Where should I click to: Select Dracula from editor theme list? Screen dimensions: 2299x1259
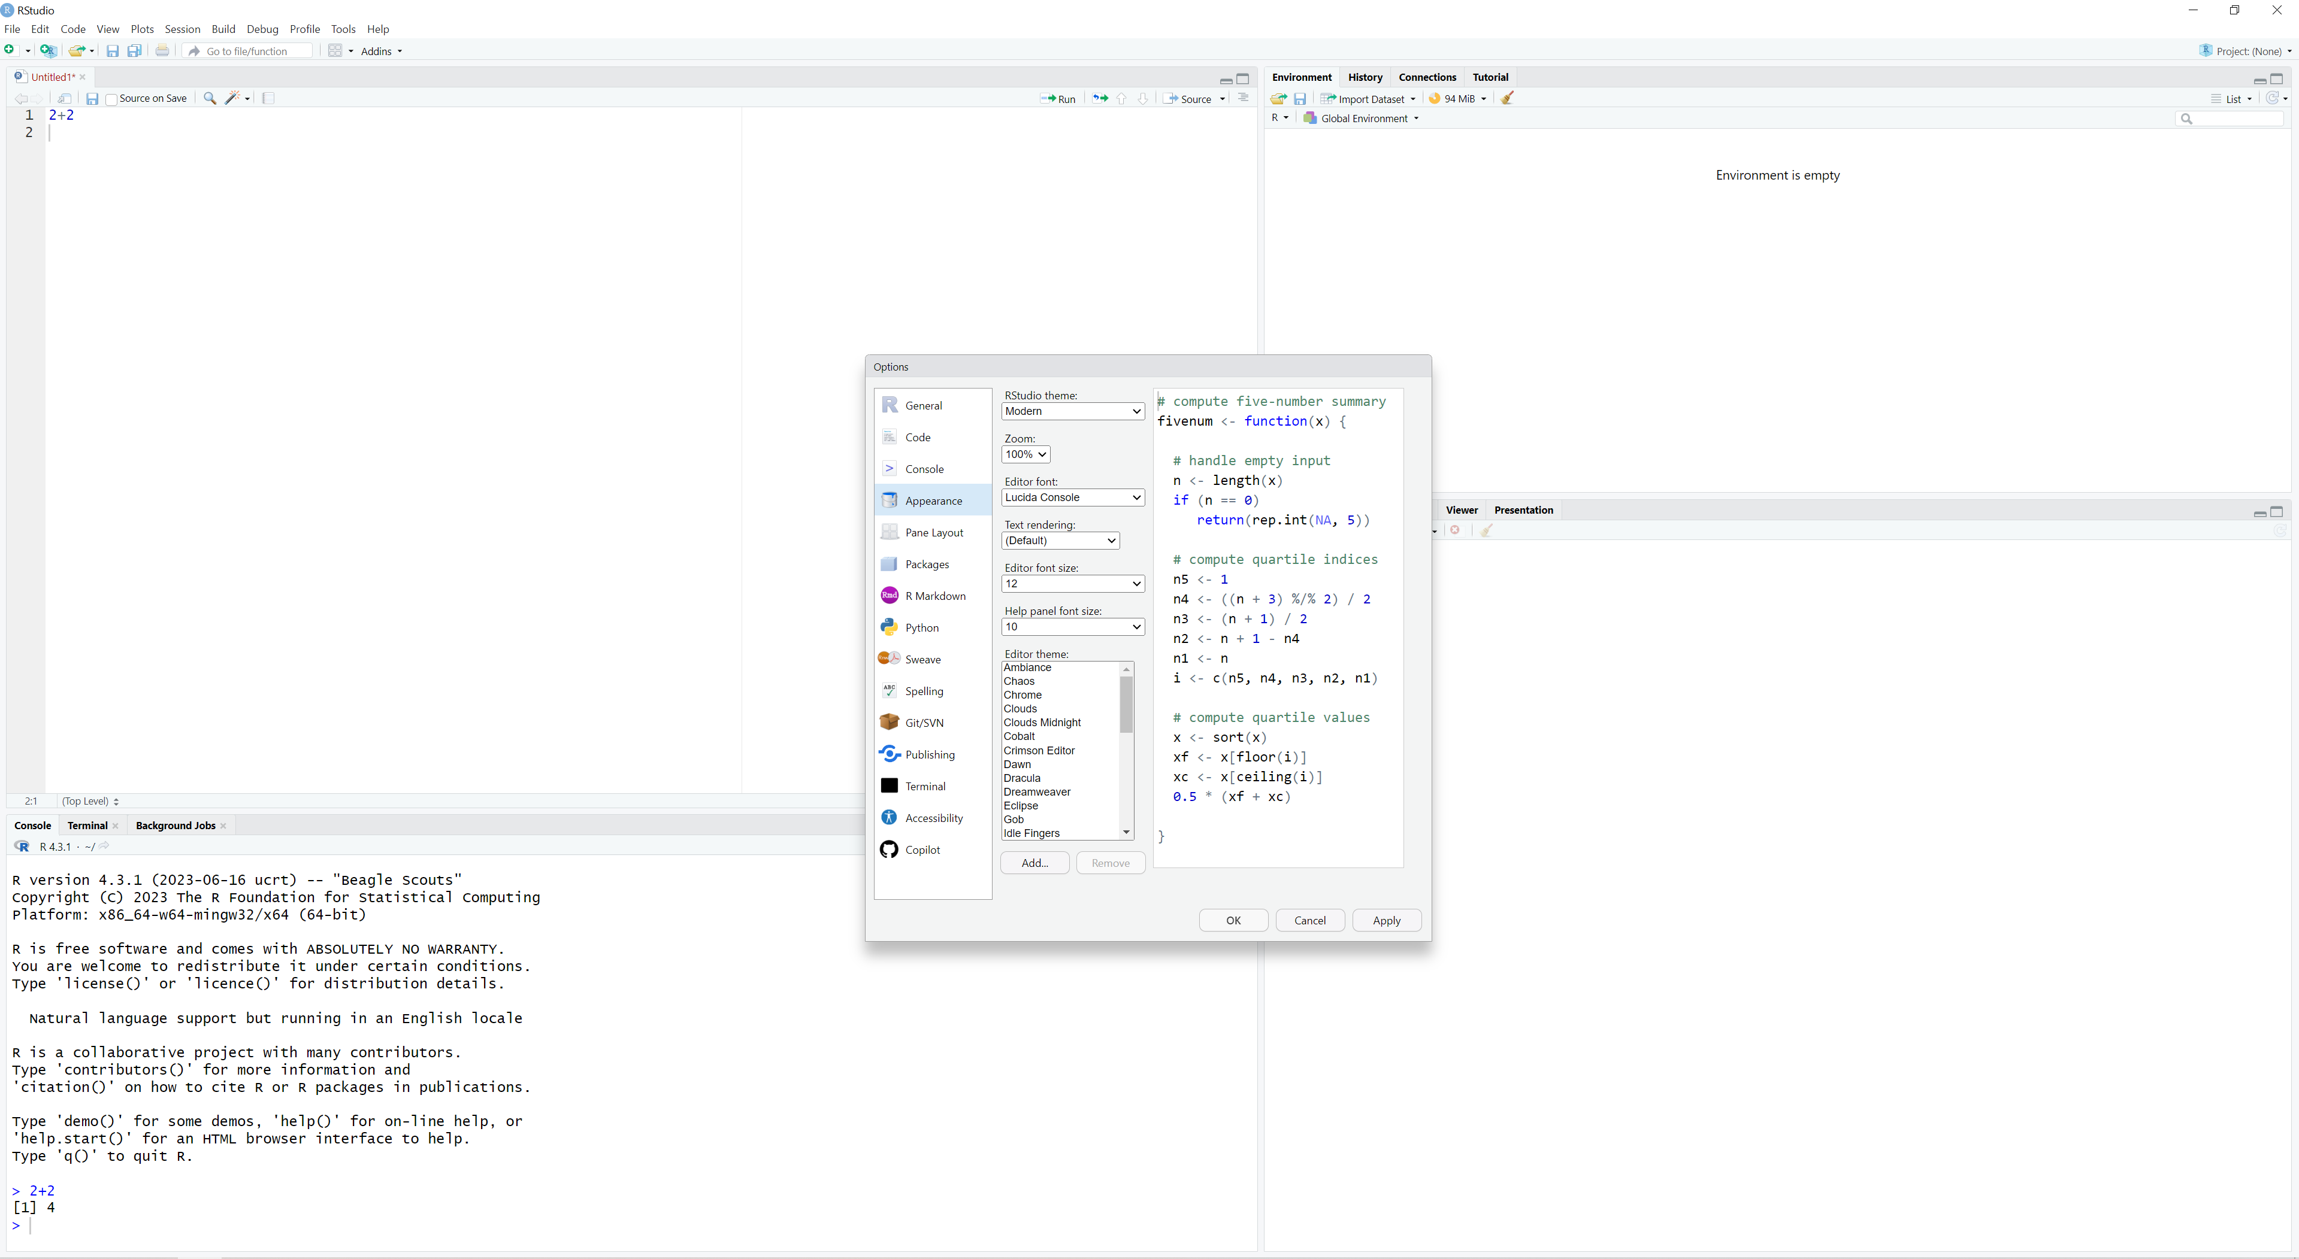[x=1022, y=778]
